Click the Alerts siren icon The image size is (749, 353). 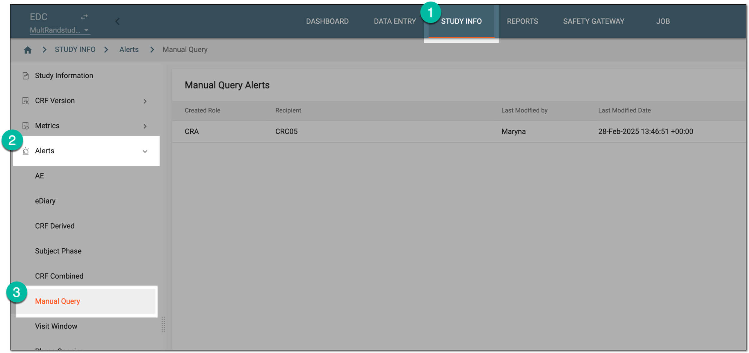pos(25,151)
